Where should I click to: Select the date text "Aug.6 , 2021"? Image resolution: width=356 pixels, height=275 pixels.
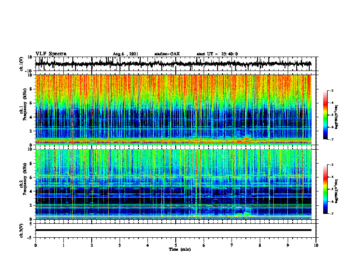(x=125, y=54)
